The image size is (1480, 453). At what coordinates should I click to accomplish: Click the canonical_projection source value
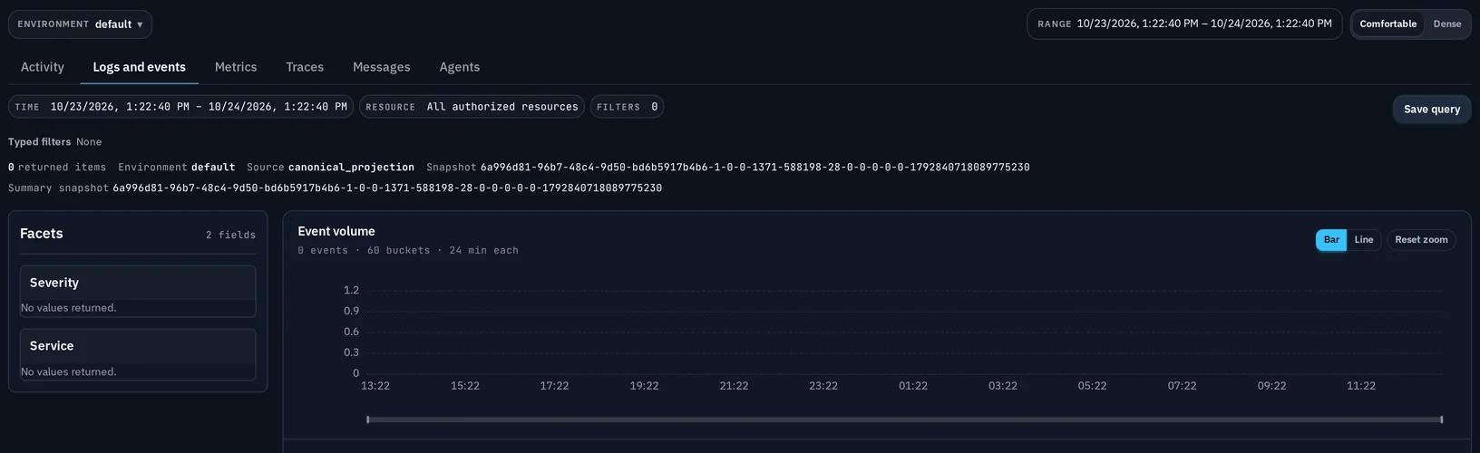tap(351, 168)
